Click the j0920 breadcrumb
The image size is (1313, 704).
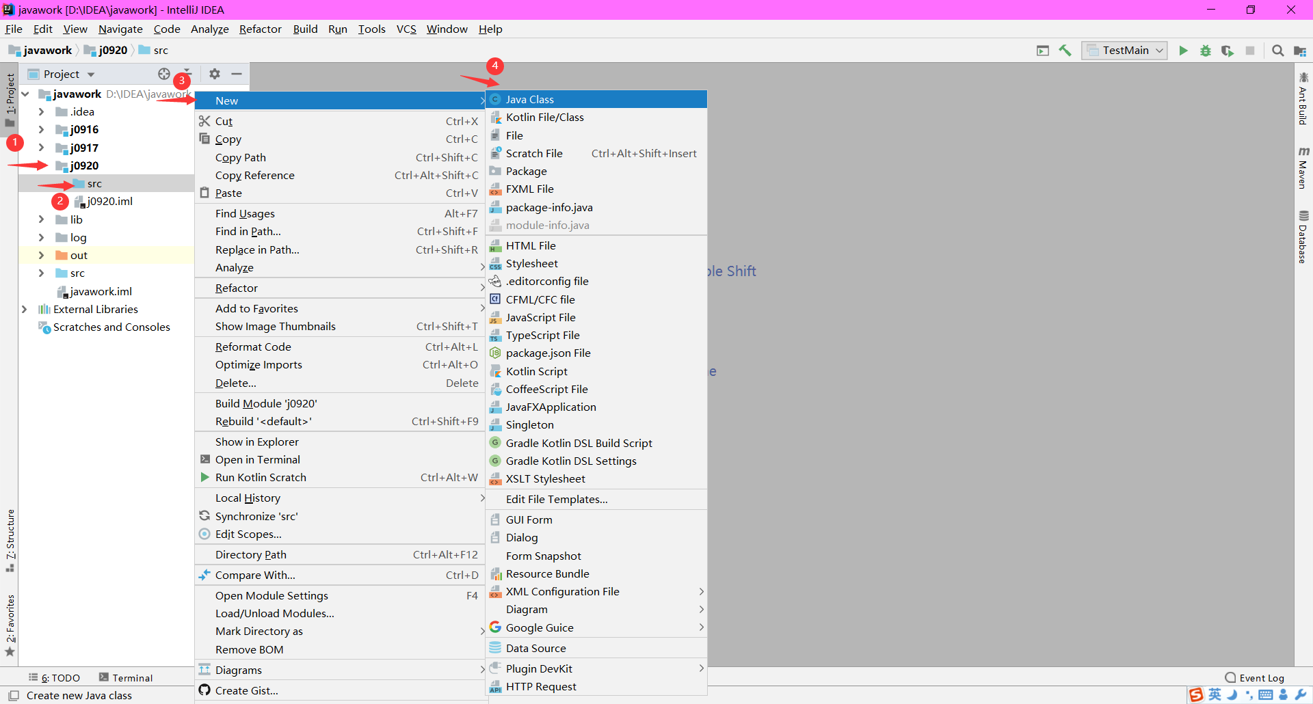click(x=105, y=50)
